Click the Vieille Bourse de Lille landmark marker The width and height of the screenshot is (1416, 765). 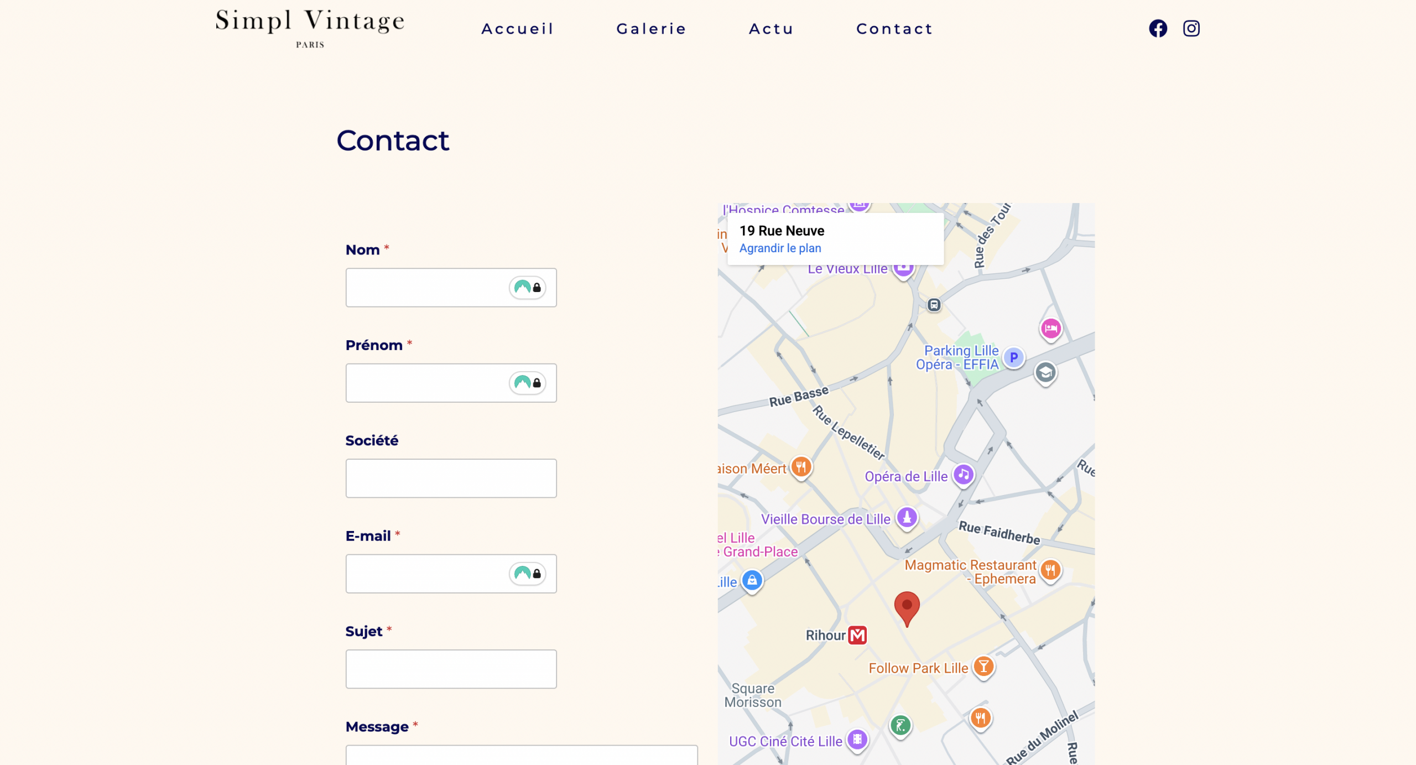(x=908, y=518)
